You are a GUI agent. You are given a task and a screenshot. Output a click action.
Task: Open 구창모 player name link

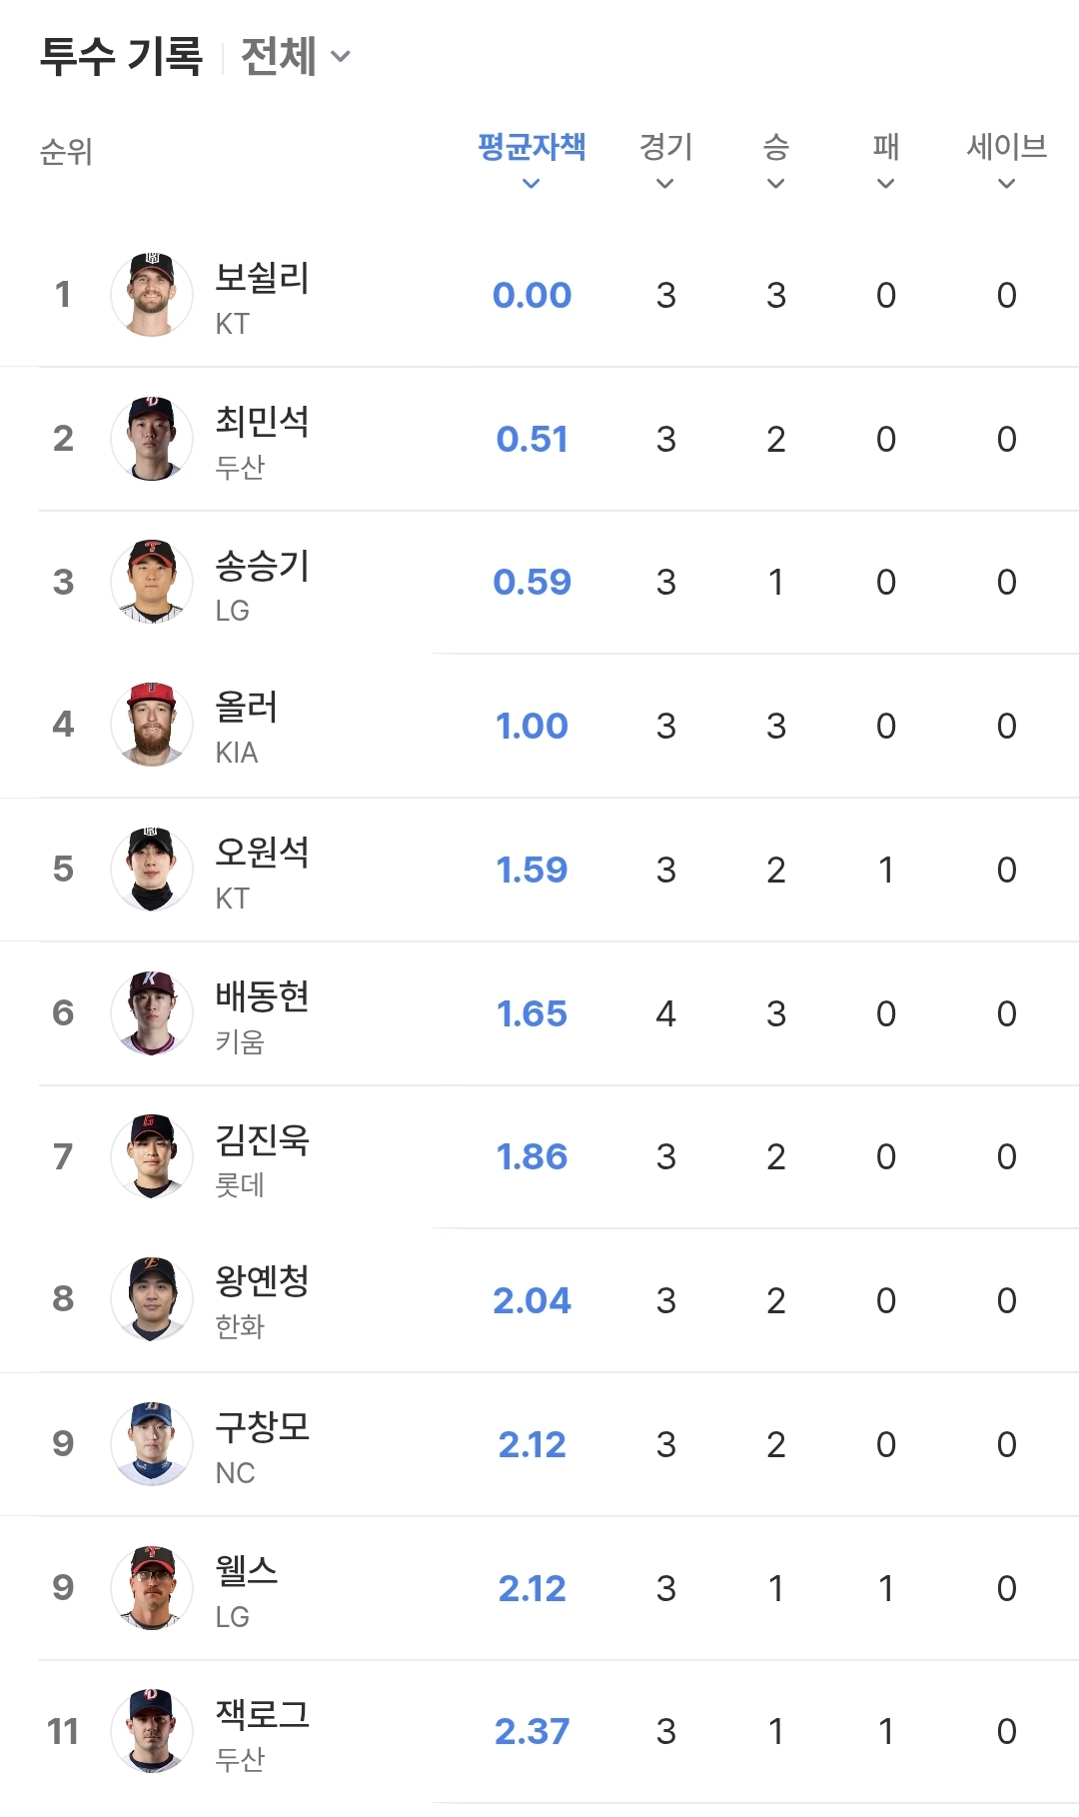coord(263,1426)
